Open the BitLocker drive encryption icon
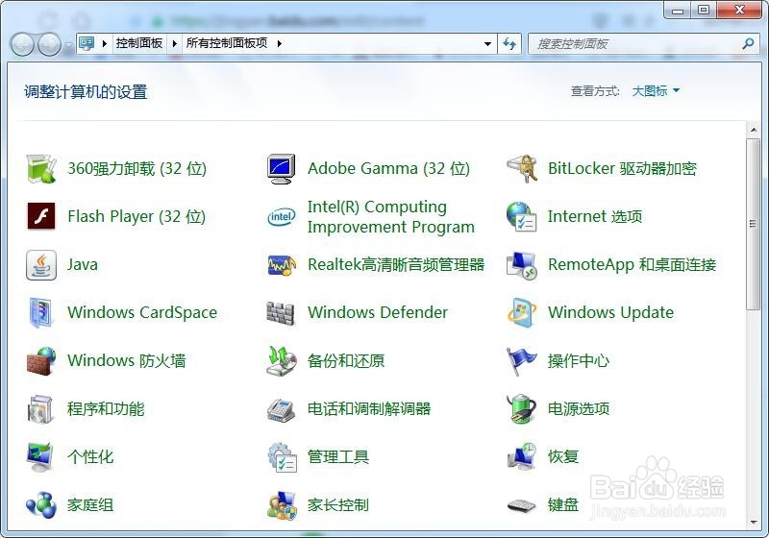769x538 pixels. point(522,168)
